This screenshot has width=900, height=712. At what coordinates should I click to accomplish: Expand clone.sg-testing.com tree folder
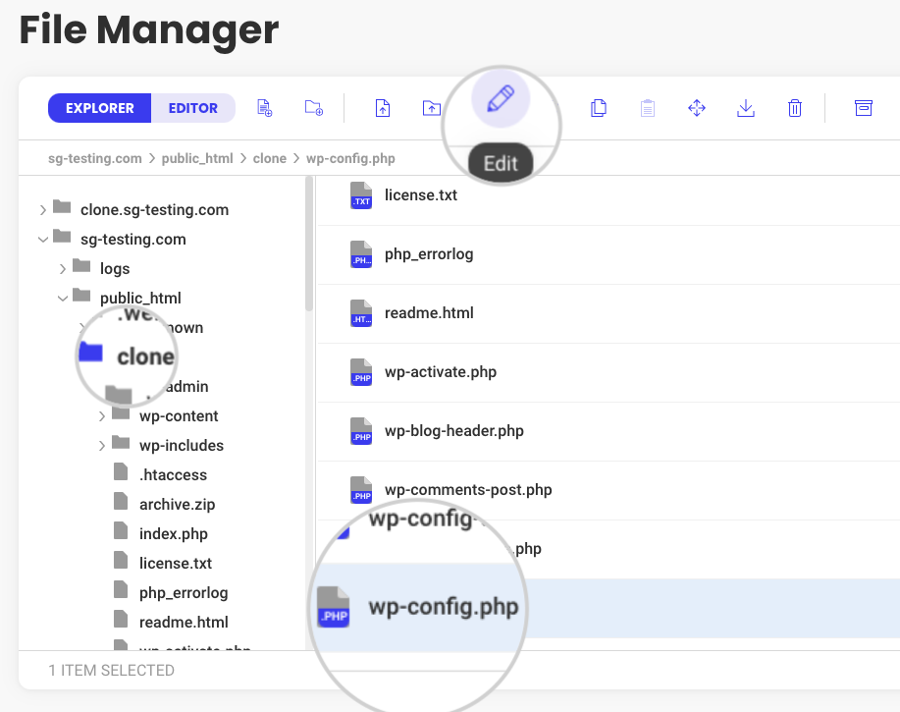(43, 210)
